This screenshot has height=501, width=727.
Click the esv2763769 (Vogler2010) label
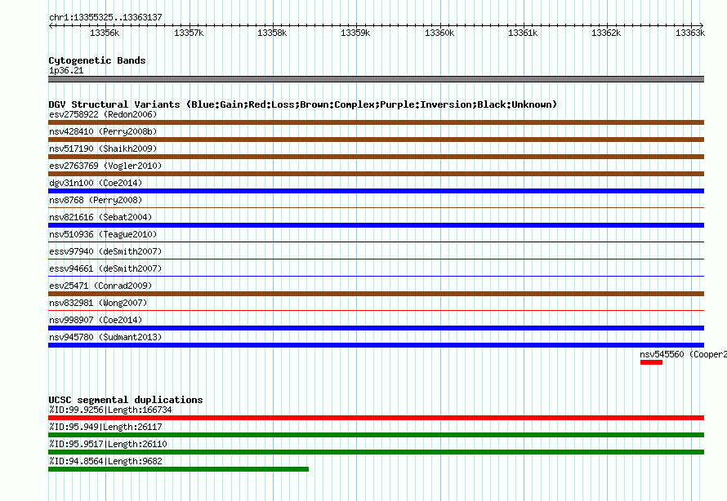105,166
